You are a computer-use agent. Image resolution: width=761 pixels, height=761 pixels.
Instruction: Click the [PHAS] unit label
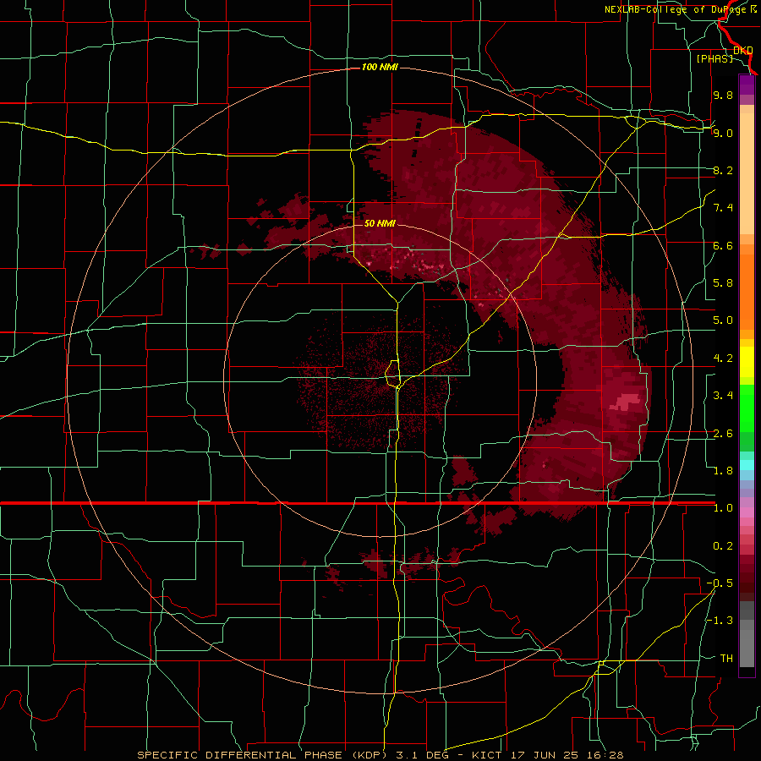click(714, 58)
